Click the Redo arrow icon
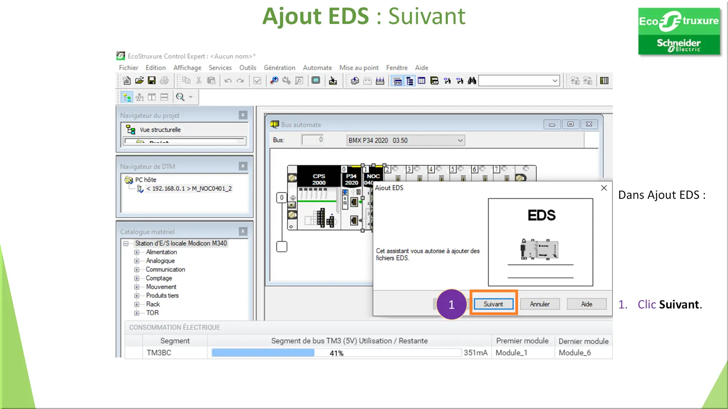The width and height of the screenshot is (728, 409). tap(240, 80)
